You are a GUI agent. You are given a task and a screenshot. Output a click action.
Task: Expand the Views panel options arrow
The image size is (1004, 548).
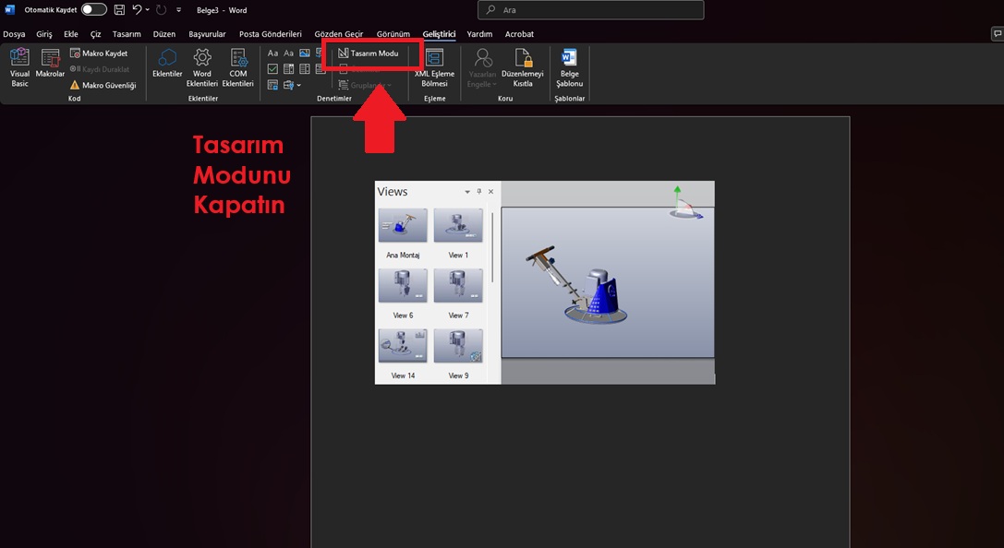(x=467, y=192)
